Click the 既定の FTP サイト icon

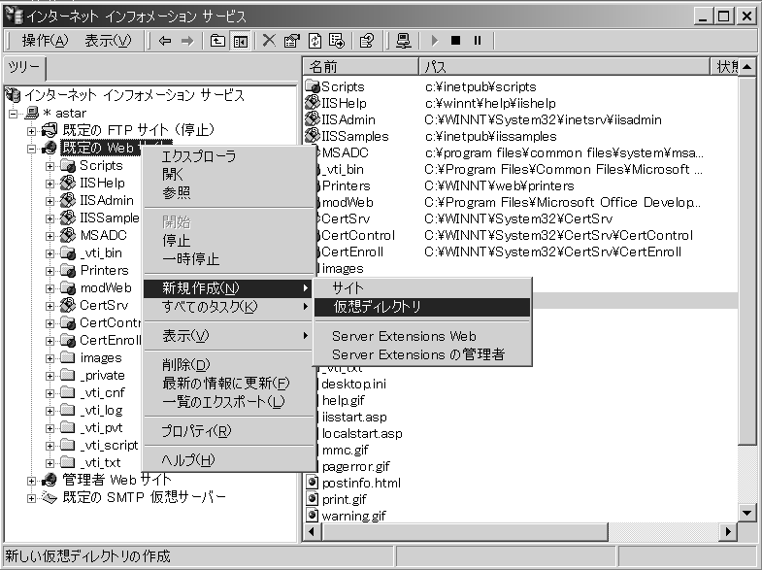(50, 130)
